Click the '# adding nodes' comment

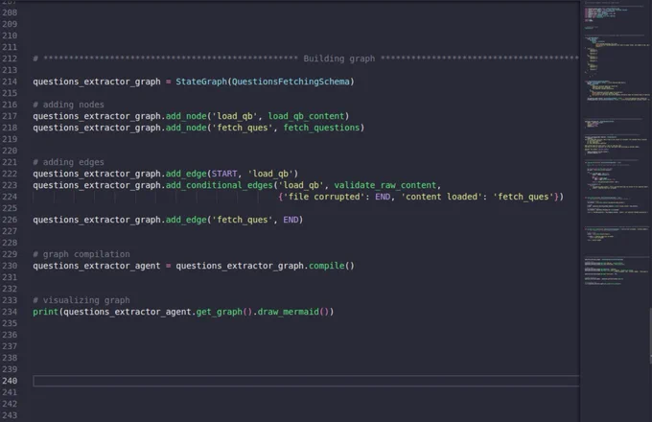pos(69,105)
